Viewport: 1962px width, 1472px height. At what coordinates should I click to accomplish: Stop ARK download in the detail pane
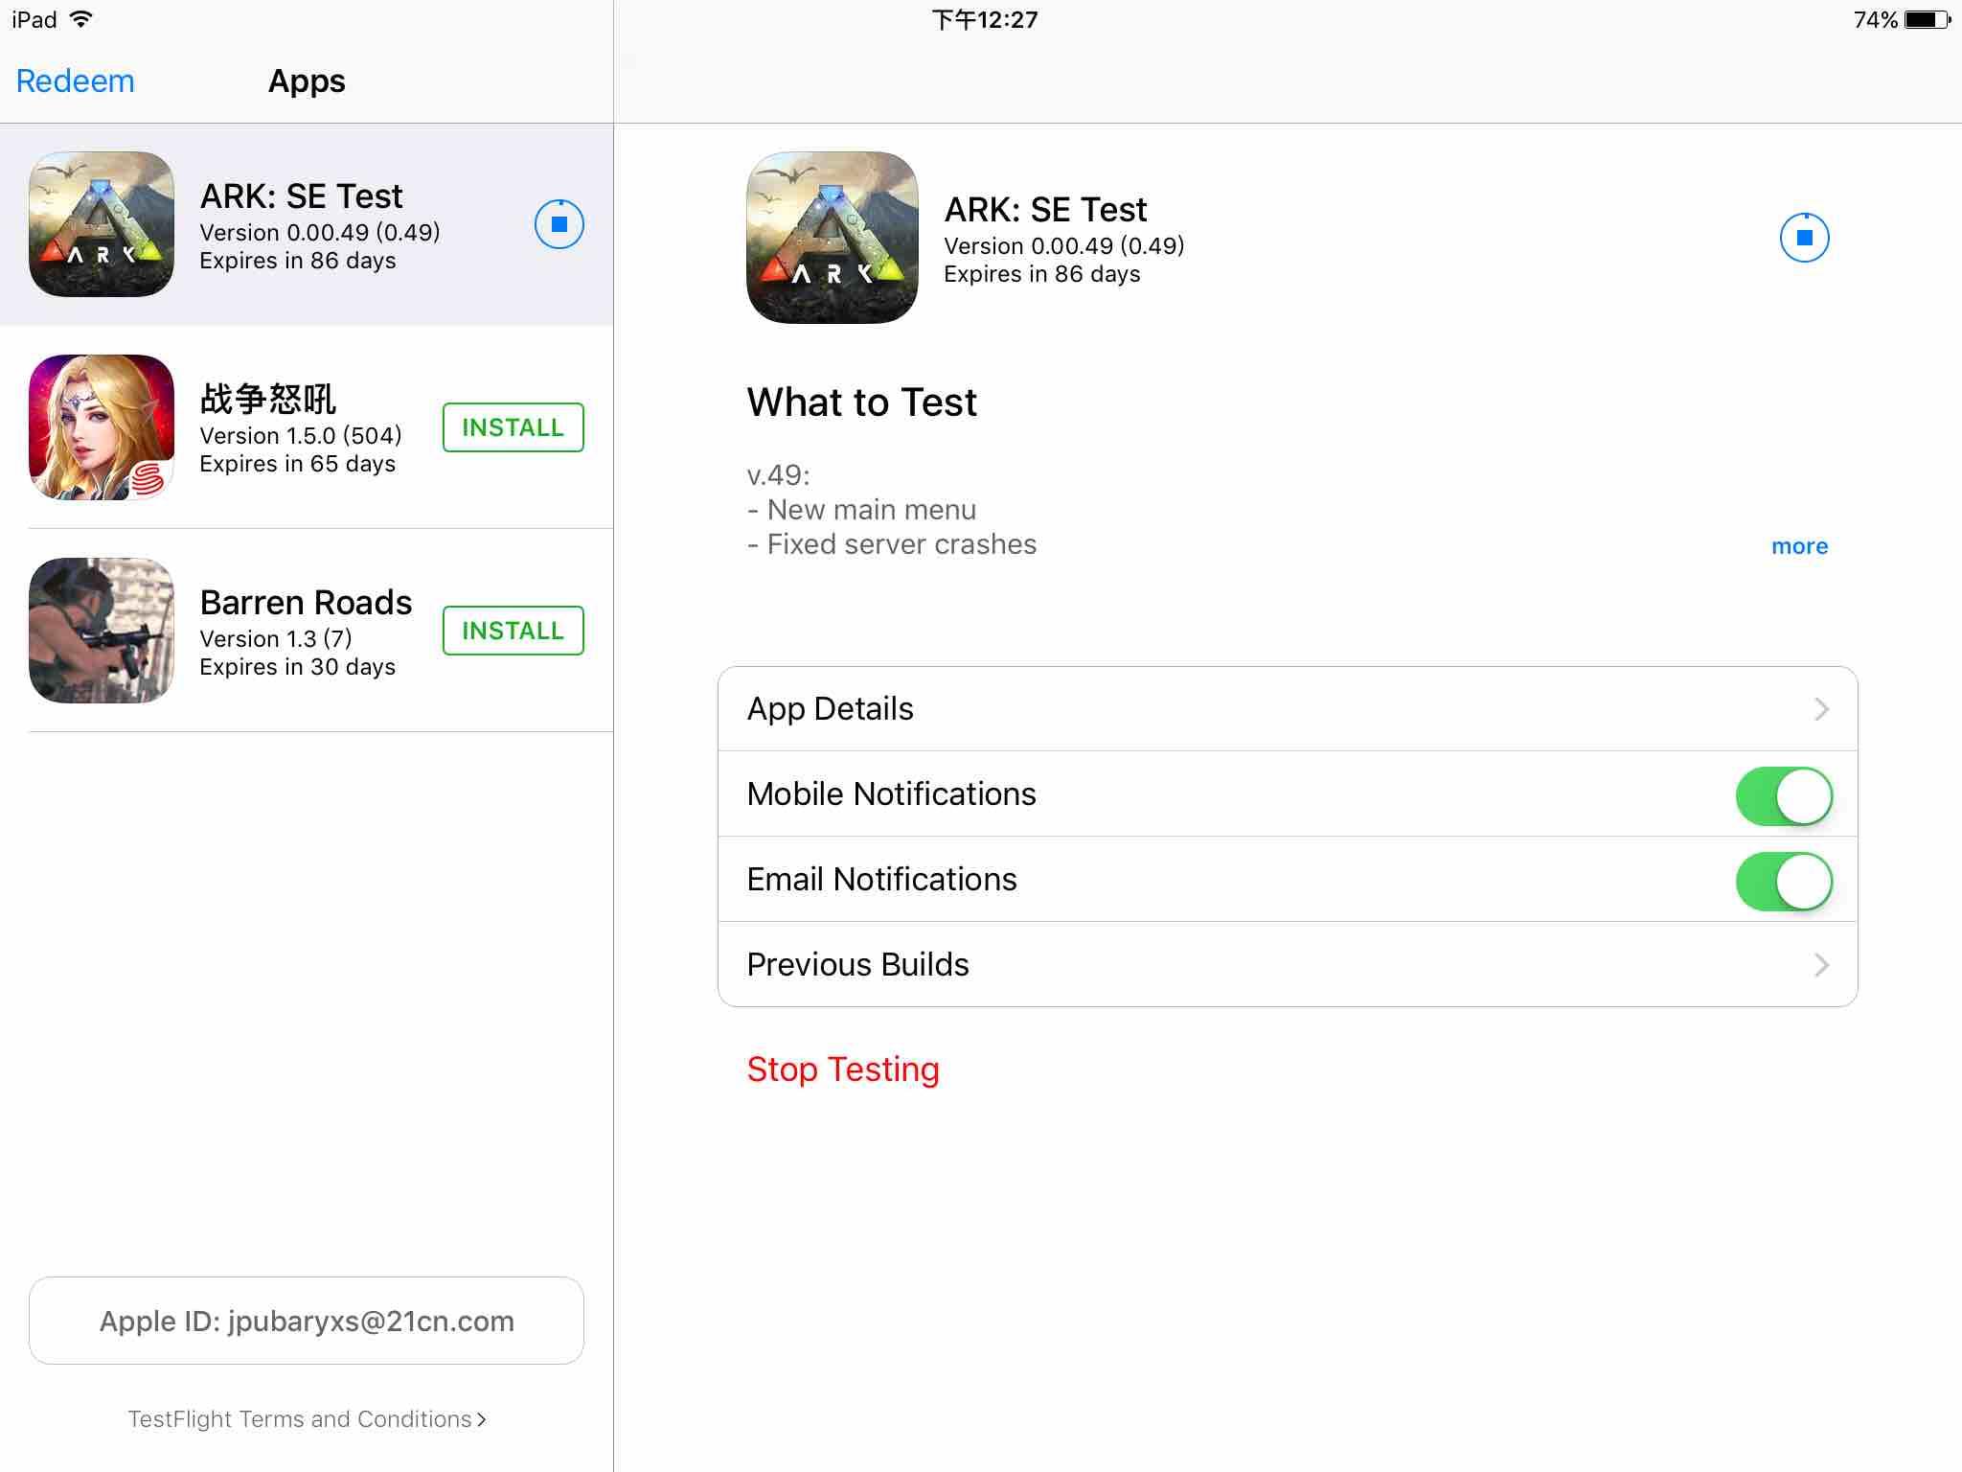coord(1805,238)
